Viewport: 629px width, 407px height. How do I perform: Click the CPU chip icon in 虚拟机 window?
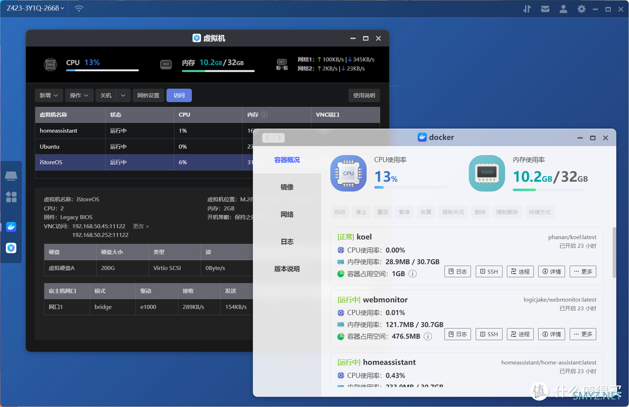click(50, 64)
